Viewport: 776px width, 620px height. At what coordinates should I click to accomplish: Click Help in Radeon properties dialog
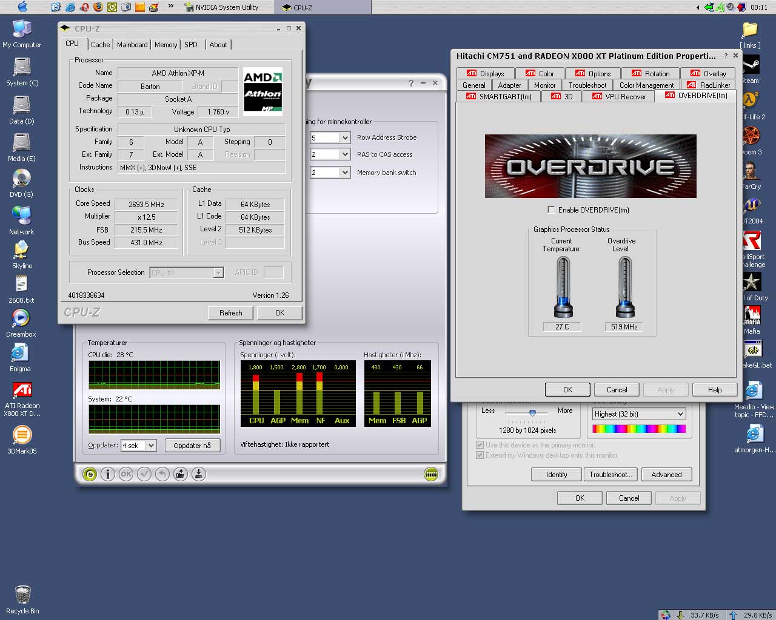click(x=715, y=389)
